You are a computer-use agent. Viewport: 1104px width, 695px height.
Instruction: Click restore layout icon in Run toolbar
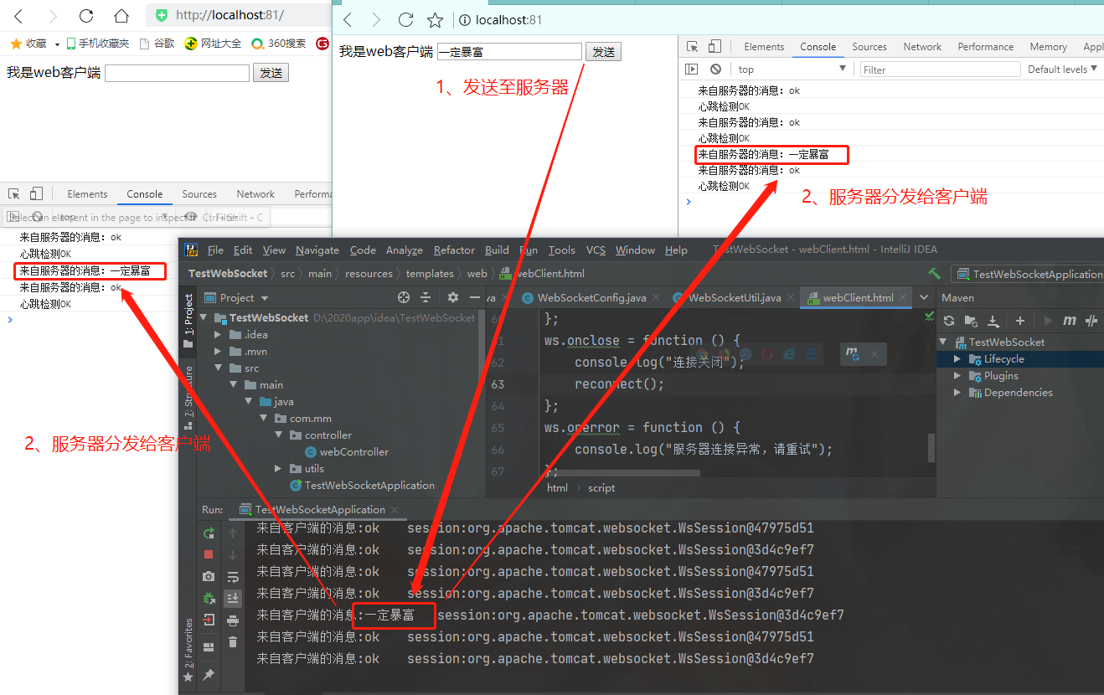(x=209, y=646)
